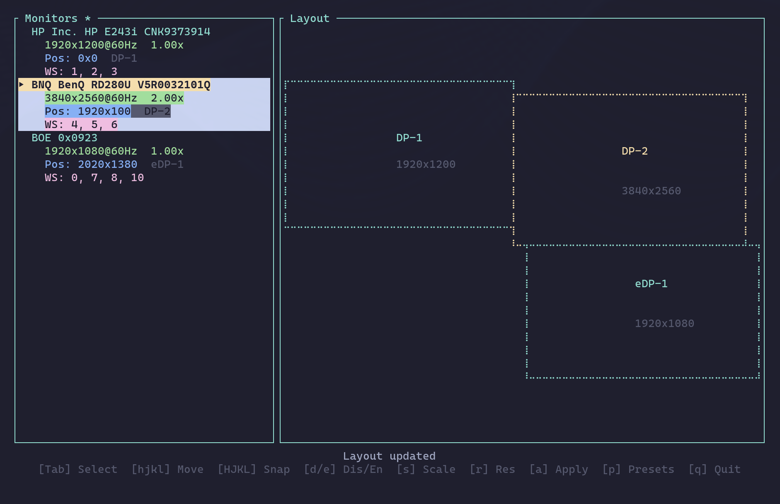Screen dimensions: 780x504
Task: Collapse the BNQ BenQ RD280U monitor entry
Action: [x=22, y=85]
